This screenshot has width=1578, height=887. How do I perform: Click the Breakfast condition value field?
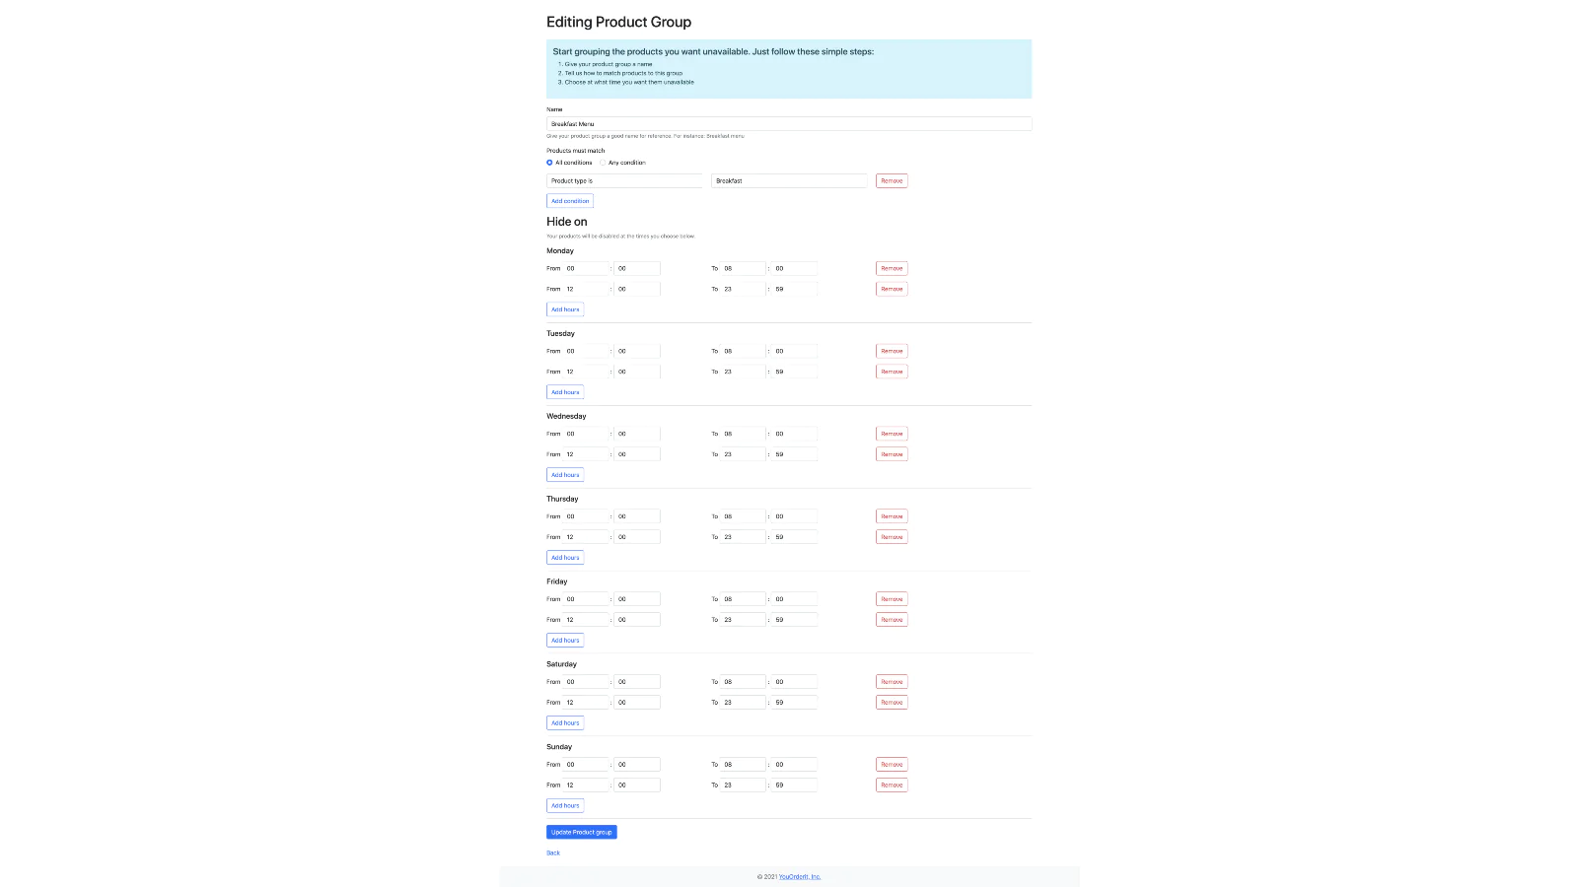coord(789,181)
